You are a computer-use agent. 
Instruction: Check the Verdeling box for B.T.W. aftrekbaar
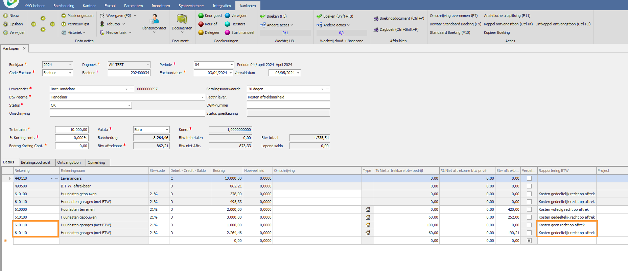pyautogui.click(x=529, y=186)
